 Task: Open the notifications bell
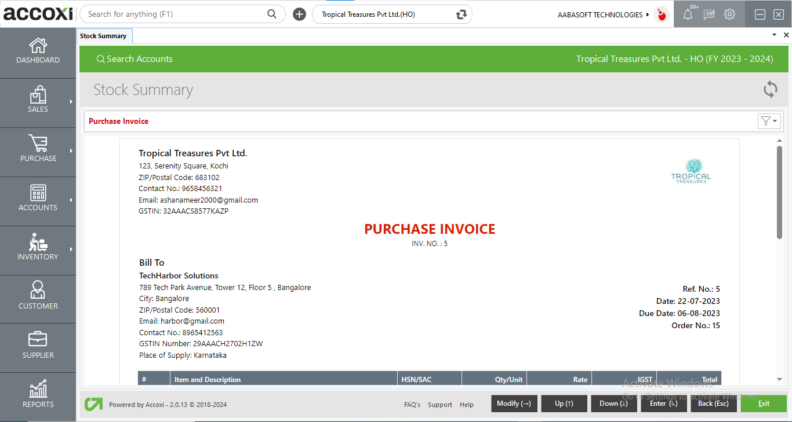coord(688,14)
